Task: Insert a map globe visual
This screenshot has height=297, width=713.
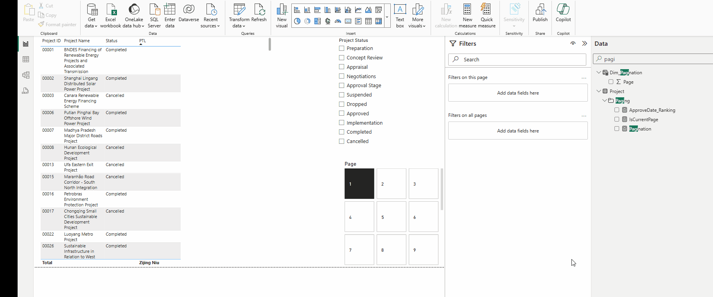Action: coord(328,21)
